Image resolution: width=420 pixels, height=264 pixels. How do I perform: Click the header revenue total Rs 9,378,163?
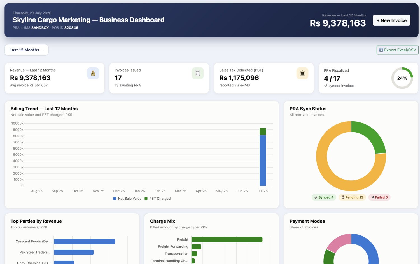coord(338,23)
